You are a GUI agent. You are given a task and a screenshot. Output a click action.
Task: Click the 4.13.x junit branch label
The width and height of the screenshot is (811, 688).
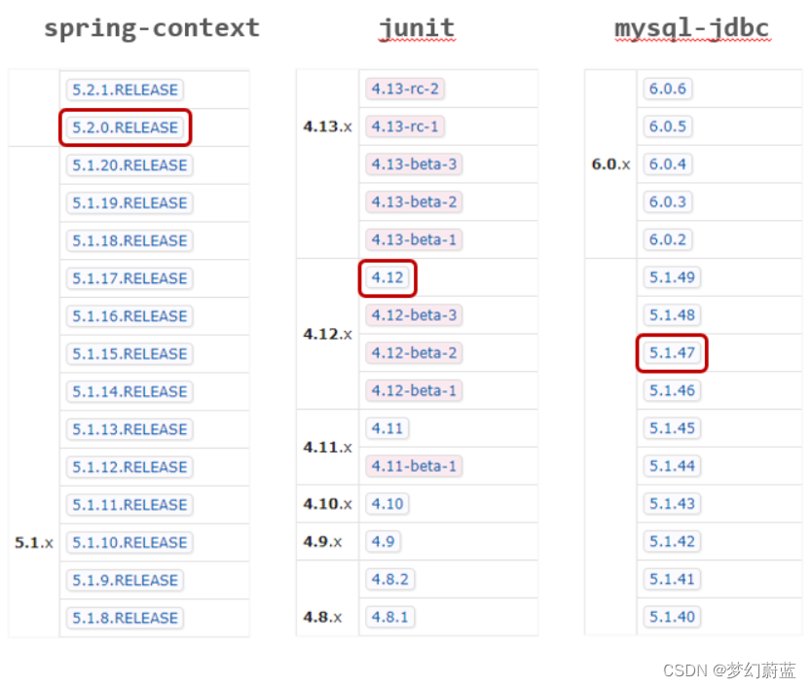[x=327, y=127]
